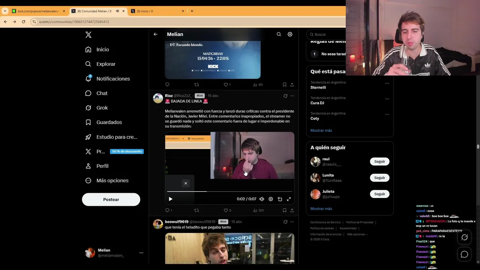Click the 50 % de descuento badge
The width and height of the screenshot is (480, 270).
point(127,151)
